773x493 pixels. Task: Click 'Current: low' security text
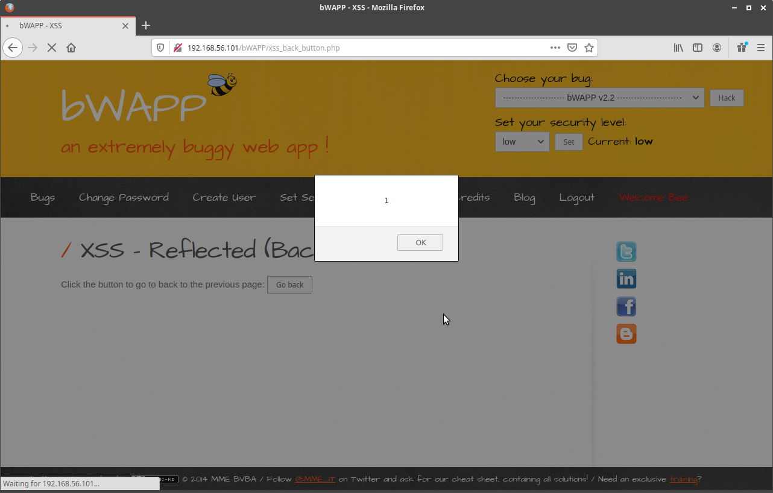click(x=620, y=142)
